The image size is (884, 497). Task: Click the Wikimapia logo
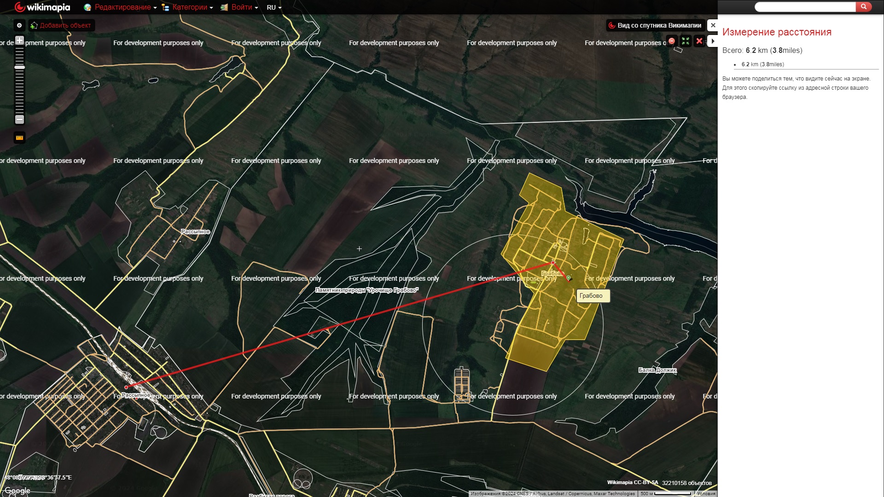point(42,7)
